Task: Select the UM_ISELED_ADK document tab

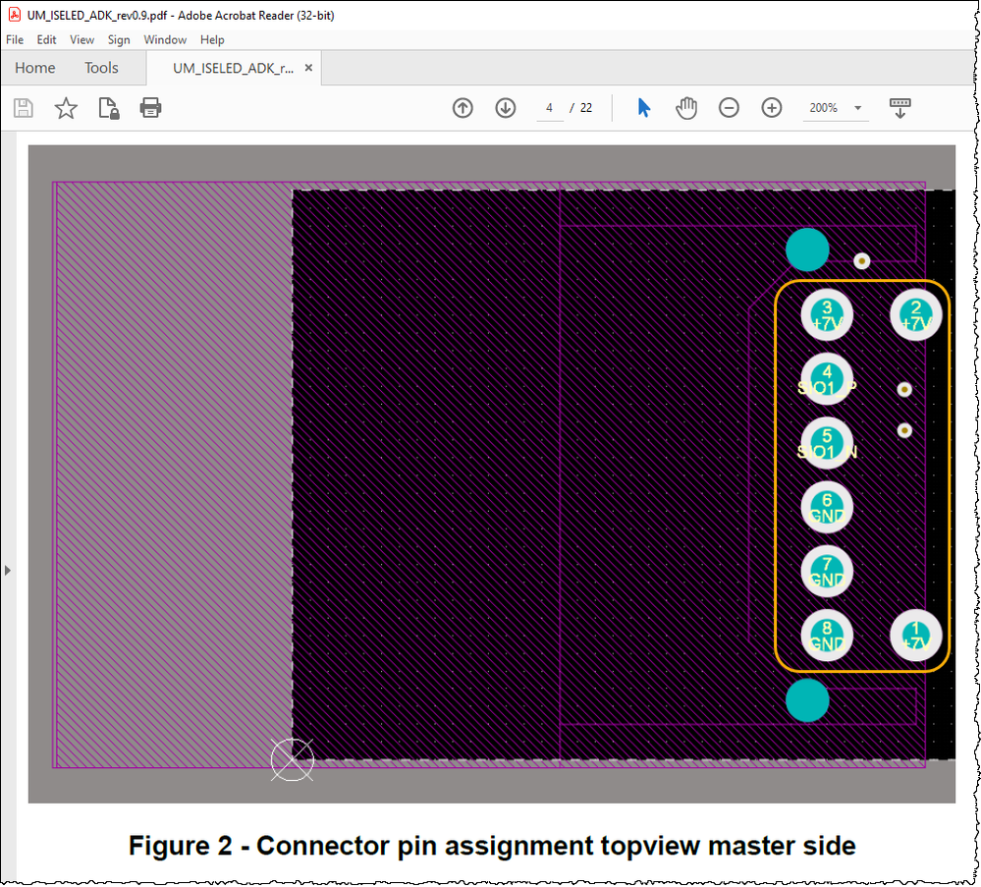Action: (x=234, y=68)
